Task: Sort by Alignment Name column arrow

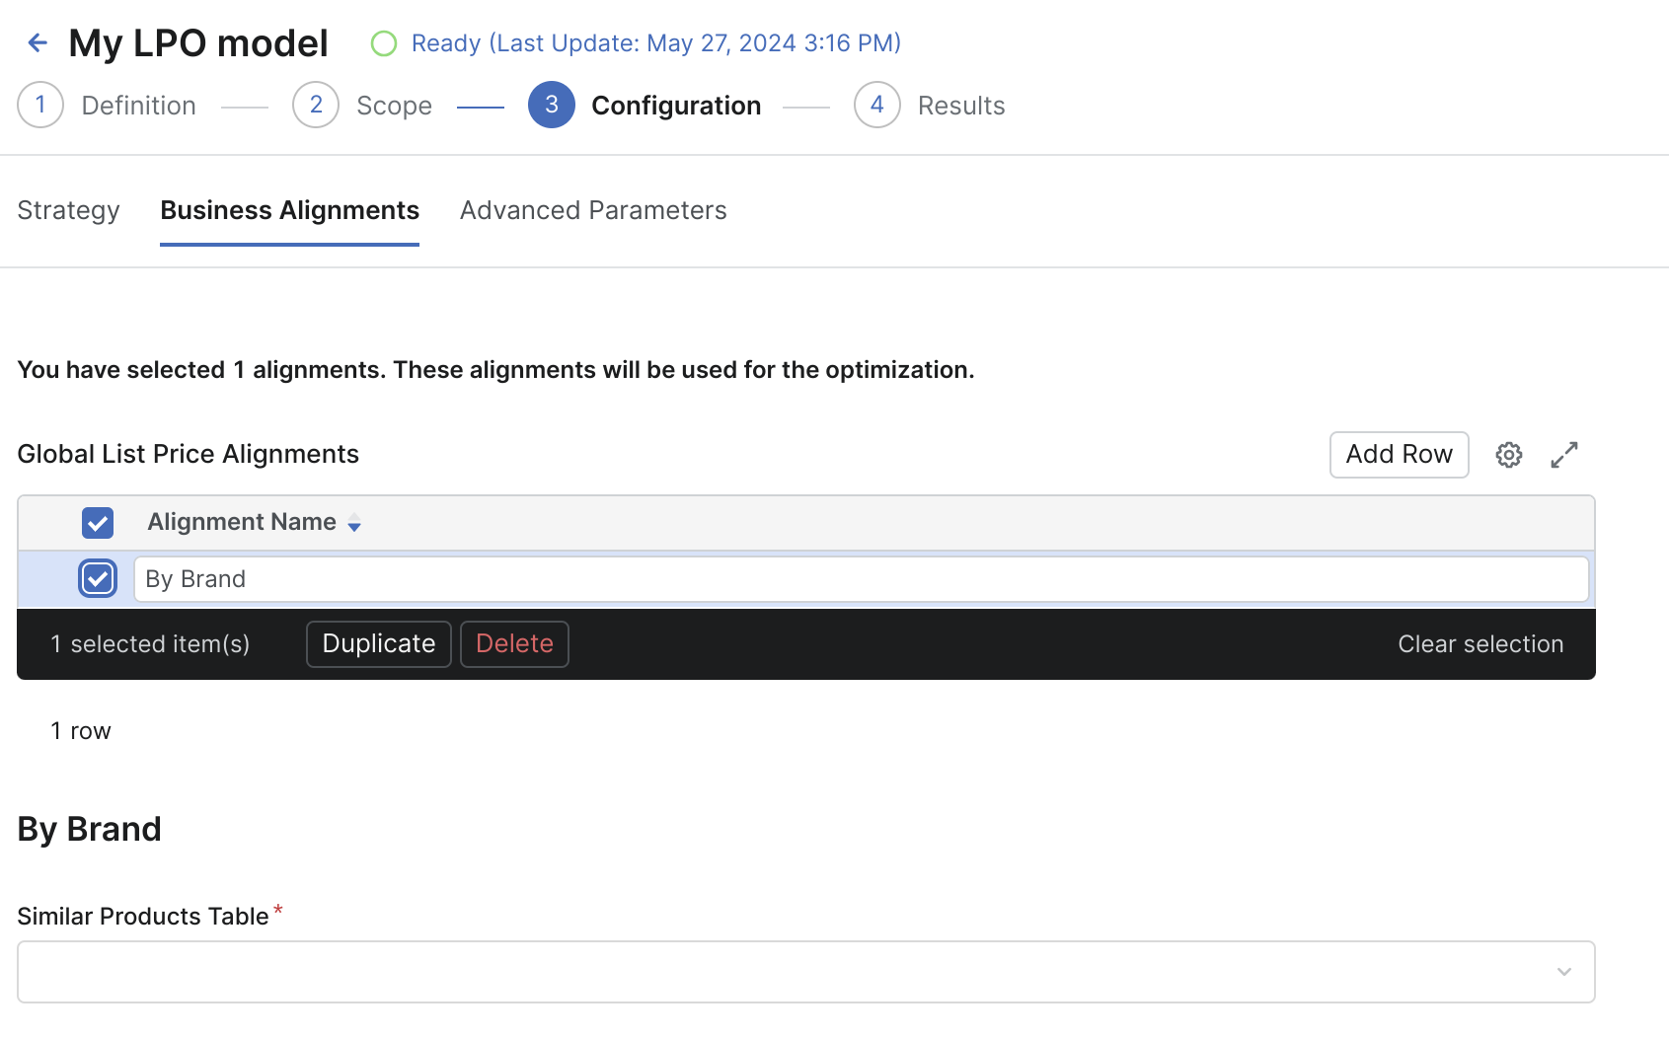Action: 354,524
